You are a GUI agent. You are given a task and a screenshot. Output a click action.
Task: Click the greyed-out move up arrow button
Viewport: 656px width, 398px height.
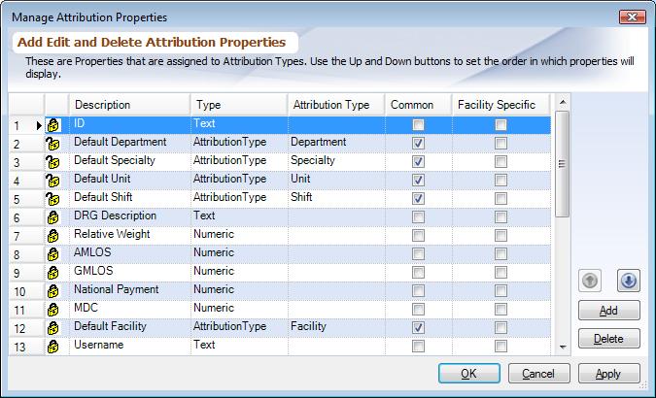pos(590,281)
